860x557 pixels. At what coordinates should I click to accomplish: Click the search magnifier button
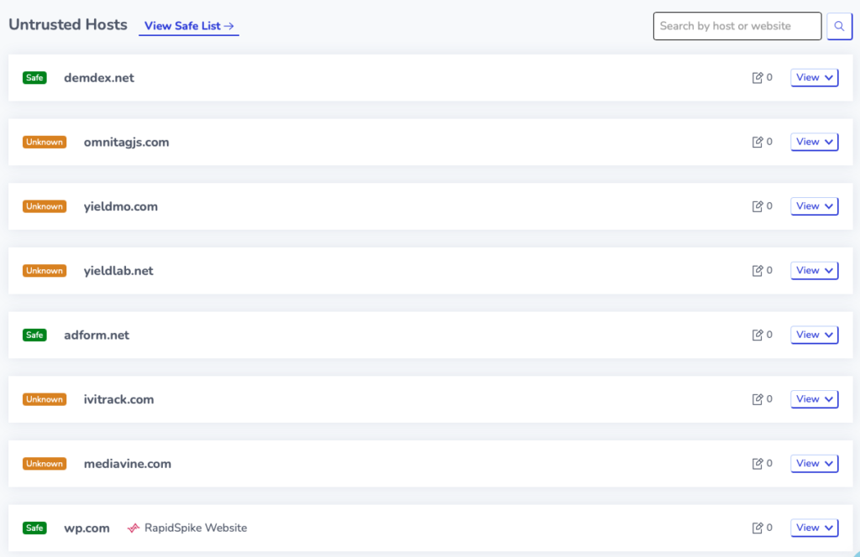(839, 26)
